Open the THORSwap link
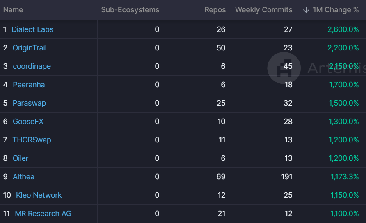The image size is (366, 223). pyautogui.click(x=32, y=140)
